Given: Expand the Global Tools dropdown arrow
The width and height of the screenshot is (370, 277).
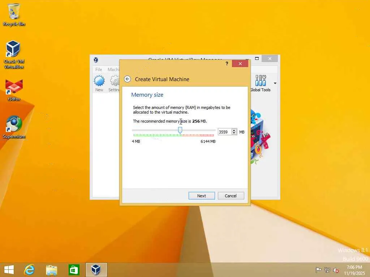Looking at the screenshot, I should click(x=275, y=83).
